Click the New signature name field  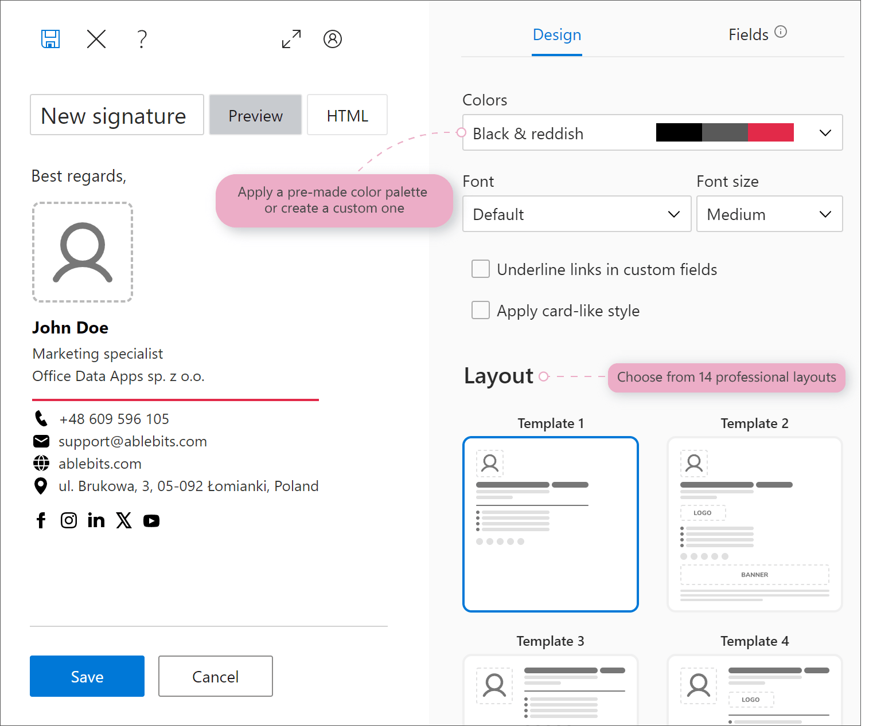[117, 115]
